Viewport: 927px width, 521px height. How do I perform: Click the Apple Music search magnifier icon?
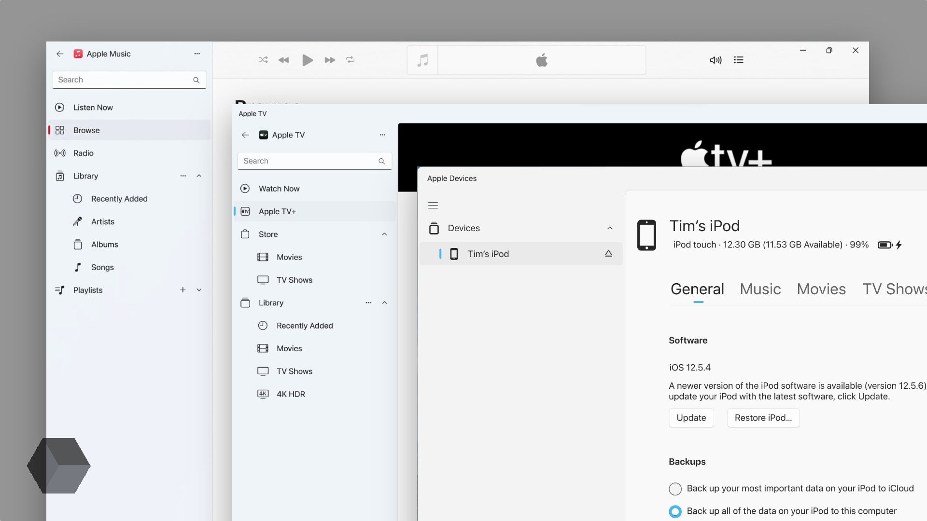196,80
